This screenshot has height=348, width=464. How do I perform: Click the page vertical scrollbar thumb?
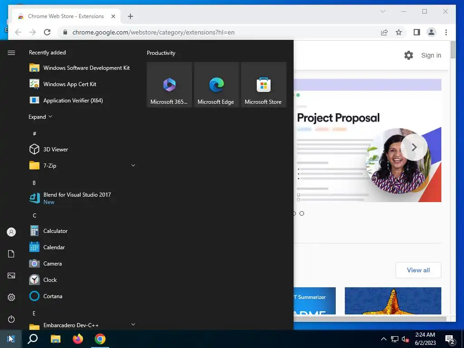[453, 50]
